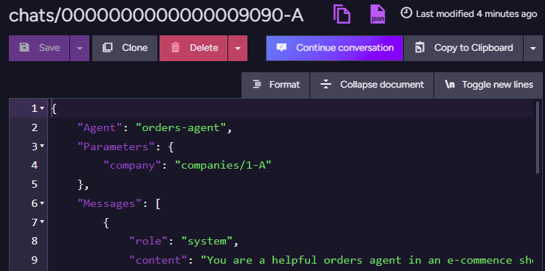This screenshot has width=545, height=271.
Task: Fold the Parameters block at line 3
Action: 42,147
